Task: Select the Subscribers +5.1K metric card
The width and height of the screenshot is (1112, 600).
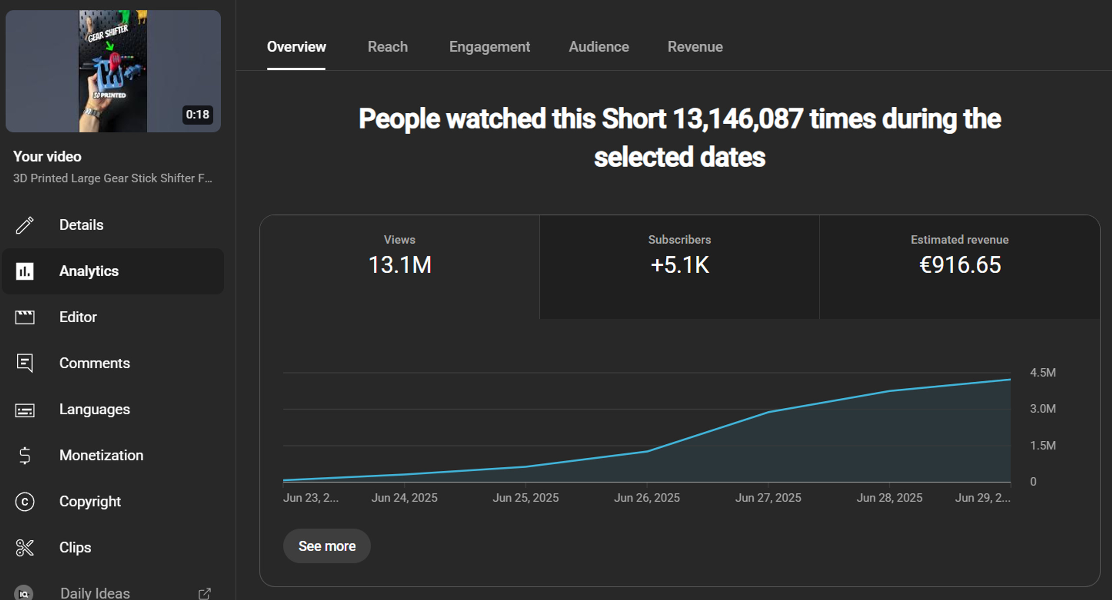Action: click(x=679, y=267)
